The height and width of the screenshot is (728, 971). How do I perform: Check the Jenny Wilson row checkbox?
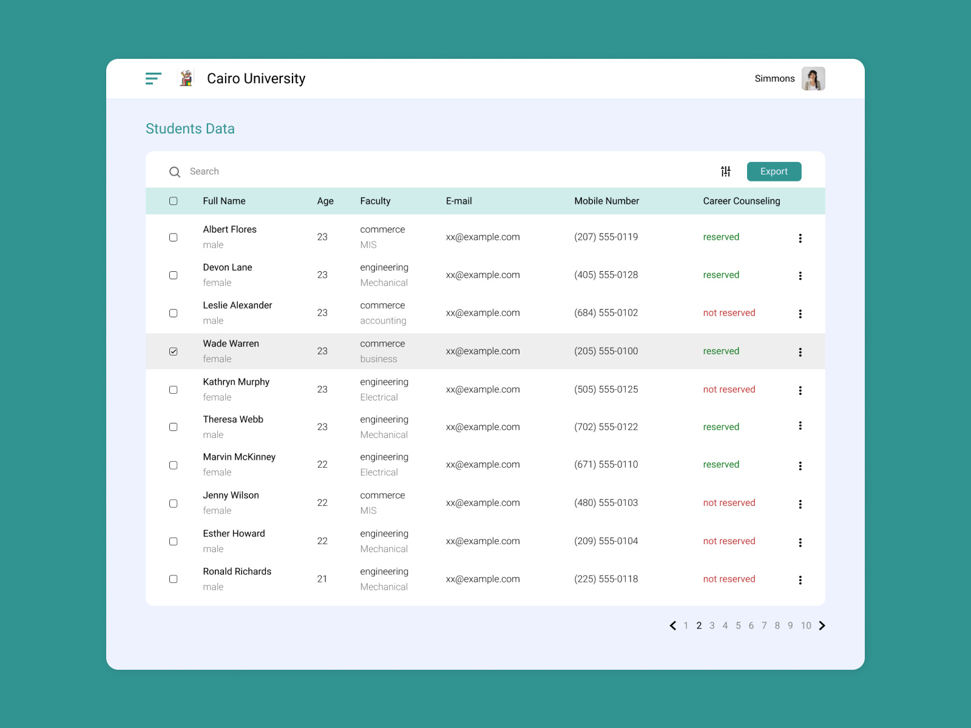tap(174, 503)
